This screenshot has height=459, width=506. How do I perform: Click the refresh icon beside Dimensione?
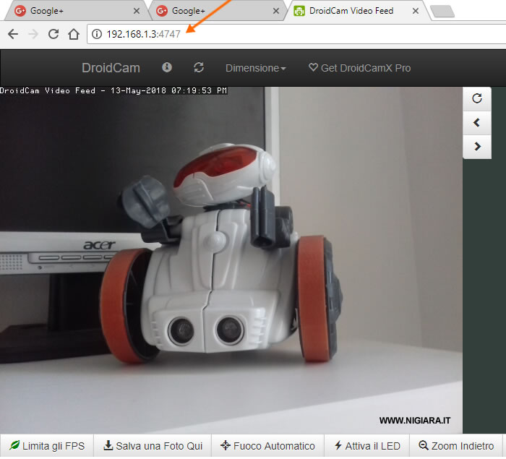coord(199,67)
